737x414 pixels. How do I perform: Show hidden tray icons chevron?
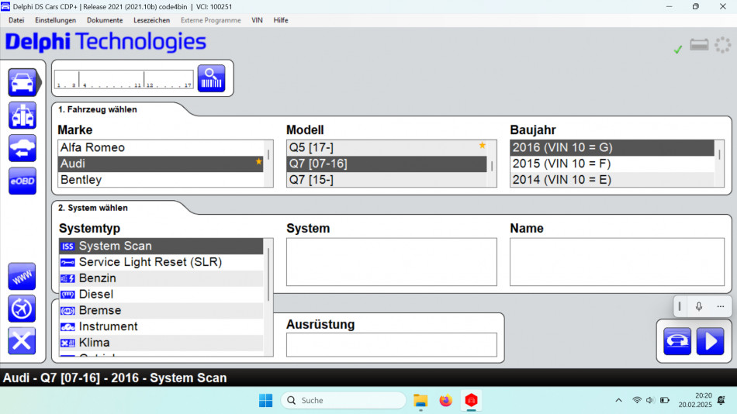coord(618,400)
